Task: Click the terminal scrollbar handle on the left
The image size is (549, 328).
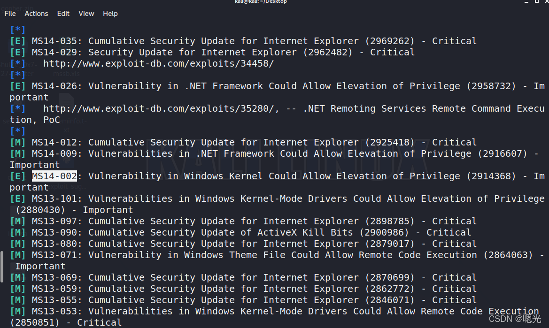Action: point(2,265)
